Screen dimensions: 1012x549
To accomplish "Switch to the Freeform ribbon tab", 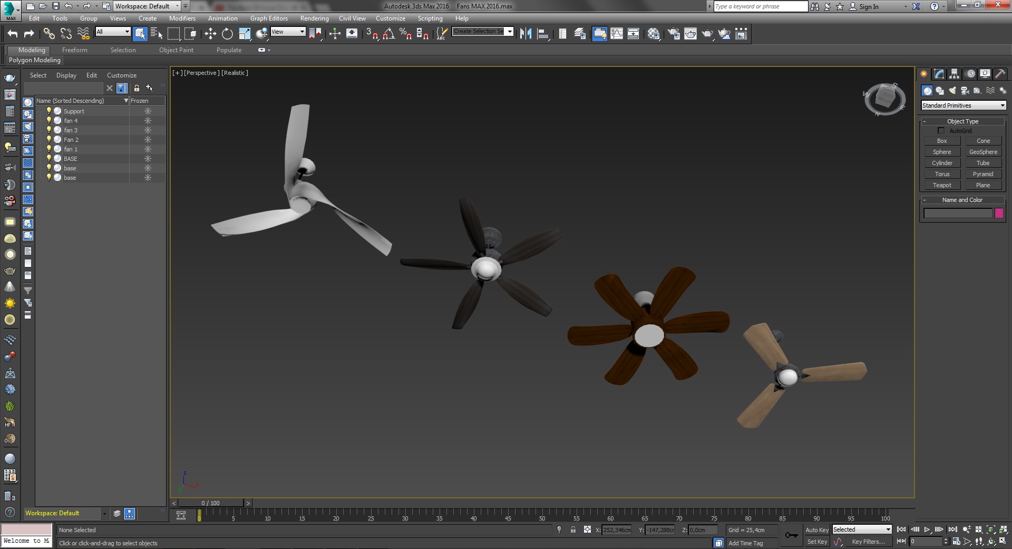I will coord(74,50).
